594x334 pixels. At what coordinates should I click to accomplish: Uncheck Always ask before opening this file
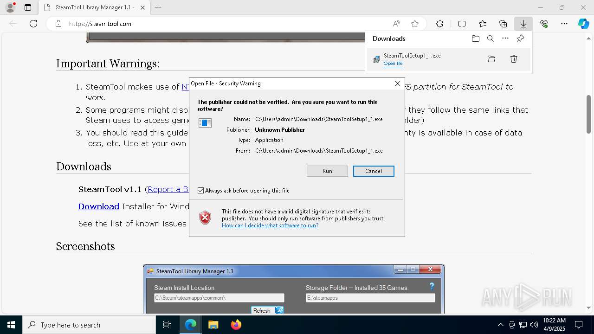coord(201,191)
